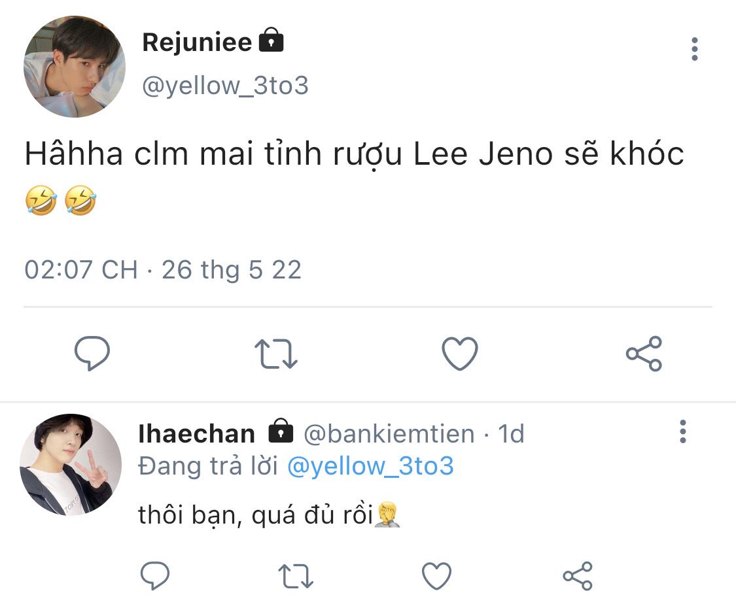Click the @yellow_3to3 handle under Rejuniee
Image resolution: width=736 pixels, height=604 pixels.
click(225, 86)
